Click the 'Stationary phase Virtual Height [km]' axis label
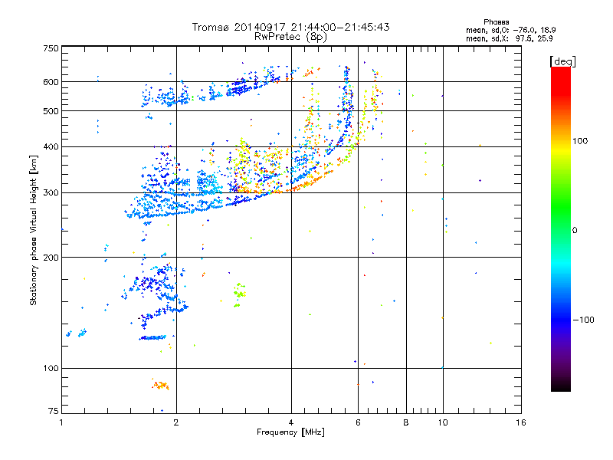The image size is (613, 460). point(34,230)
